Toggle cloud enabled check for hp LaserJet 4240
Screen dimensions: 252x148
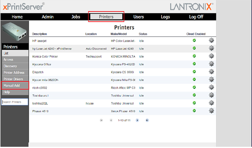click(x=194, y=48)
